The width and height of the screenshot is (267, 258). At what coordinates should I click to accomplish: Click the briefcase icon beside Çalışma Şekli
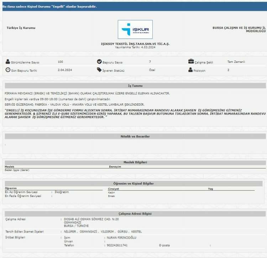tap(191, 62)
